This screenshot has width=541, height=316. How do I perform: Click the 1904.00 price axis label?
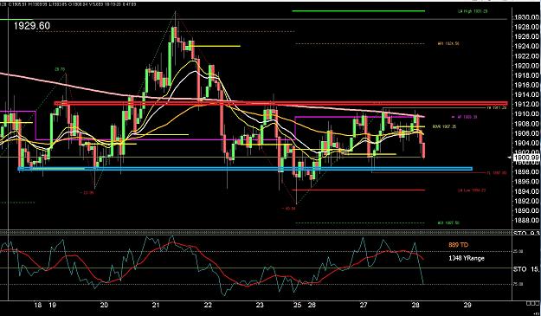[x=526, y=143]
